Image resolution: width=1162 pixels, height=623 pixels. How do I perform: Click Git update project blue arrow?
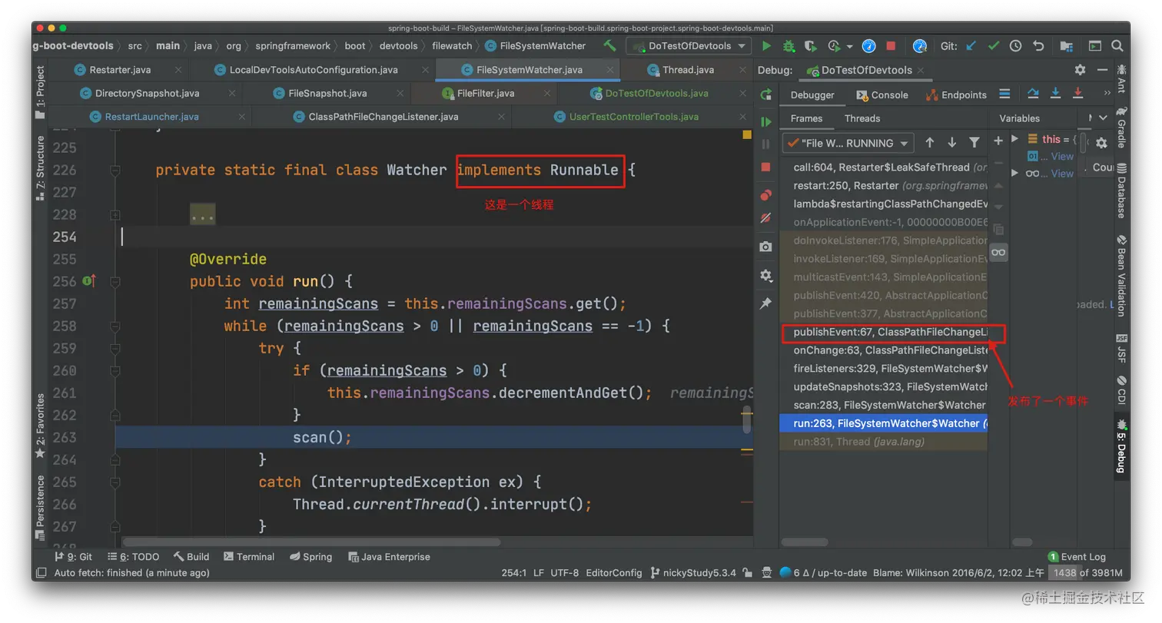971,46
